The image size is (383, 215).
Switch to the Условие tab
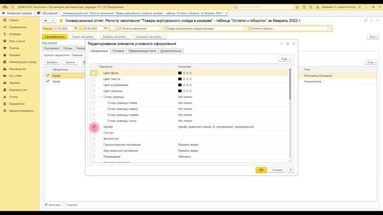coord(118,51)
